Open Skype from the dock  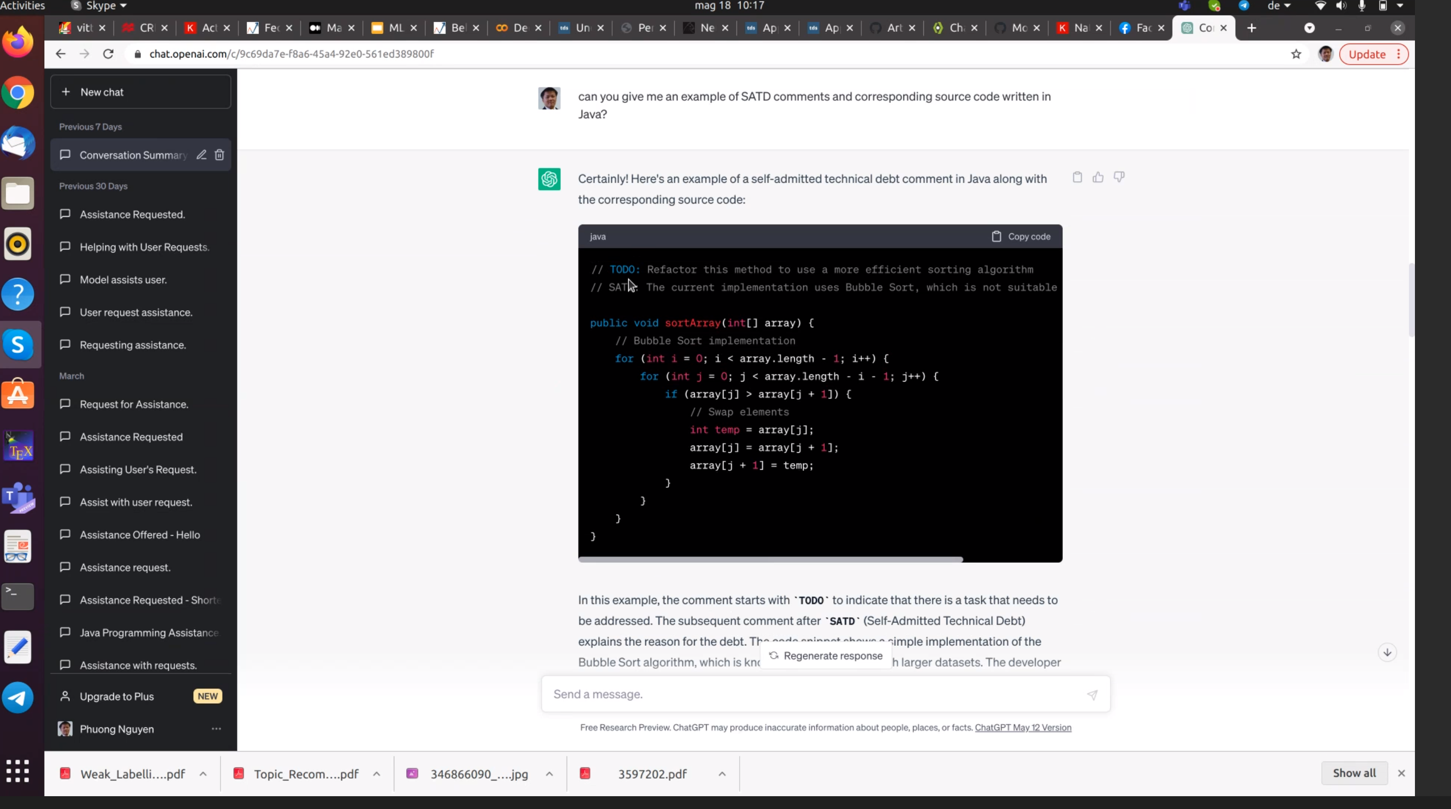pos(18,345)
